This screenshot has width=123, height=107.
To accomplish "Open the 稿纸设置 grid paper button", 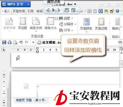I will (x=116, y=24).
